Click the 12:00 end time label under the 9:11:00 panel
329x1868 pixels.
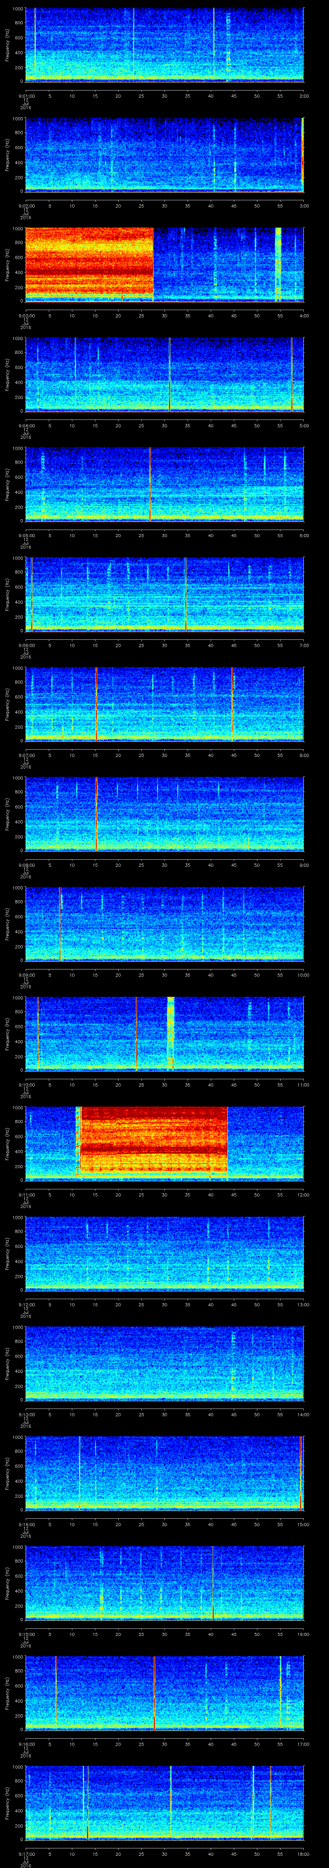[303, 1194]
